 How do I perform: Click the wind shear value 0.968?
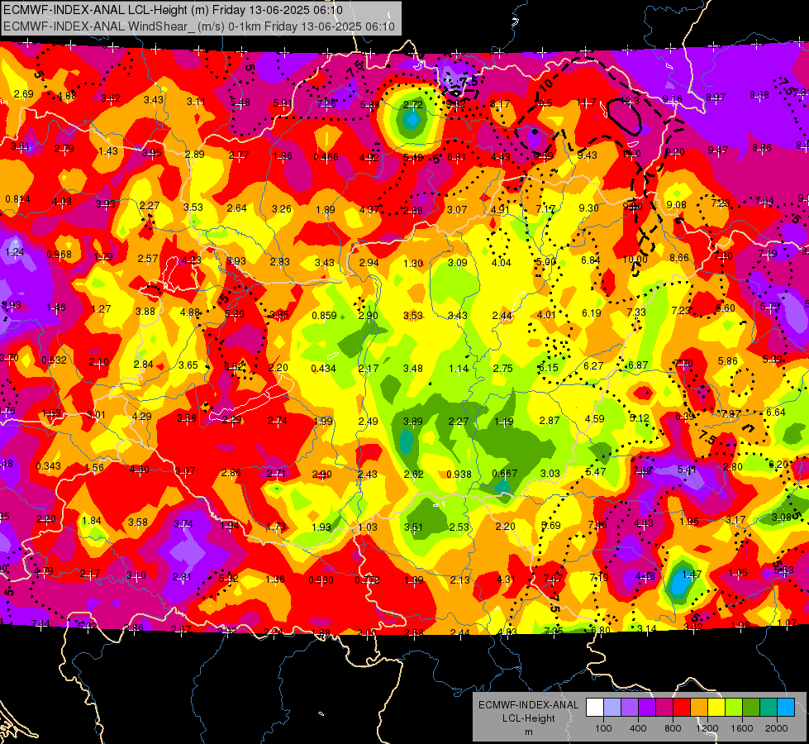59,254
